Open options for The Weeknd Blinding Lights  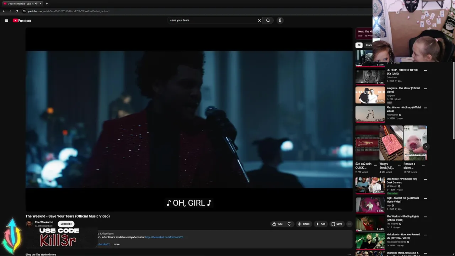[425, 217]
